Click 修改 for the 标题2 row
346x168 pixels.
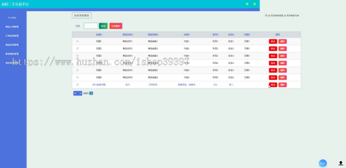coord(273,48)
